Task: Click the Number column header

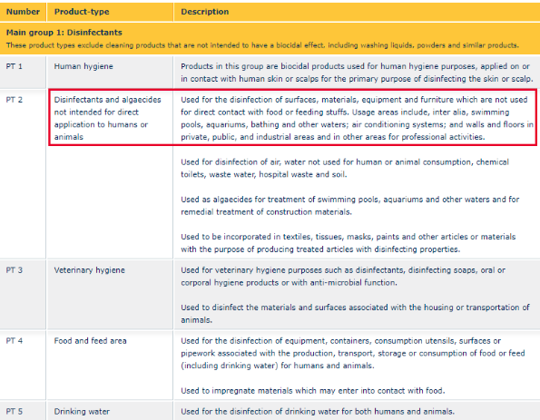Action: click(x=23, y=12)
